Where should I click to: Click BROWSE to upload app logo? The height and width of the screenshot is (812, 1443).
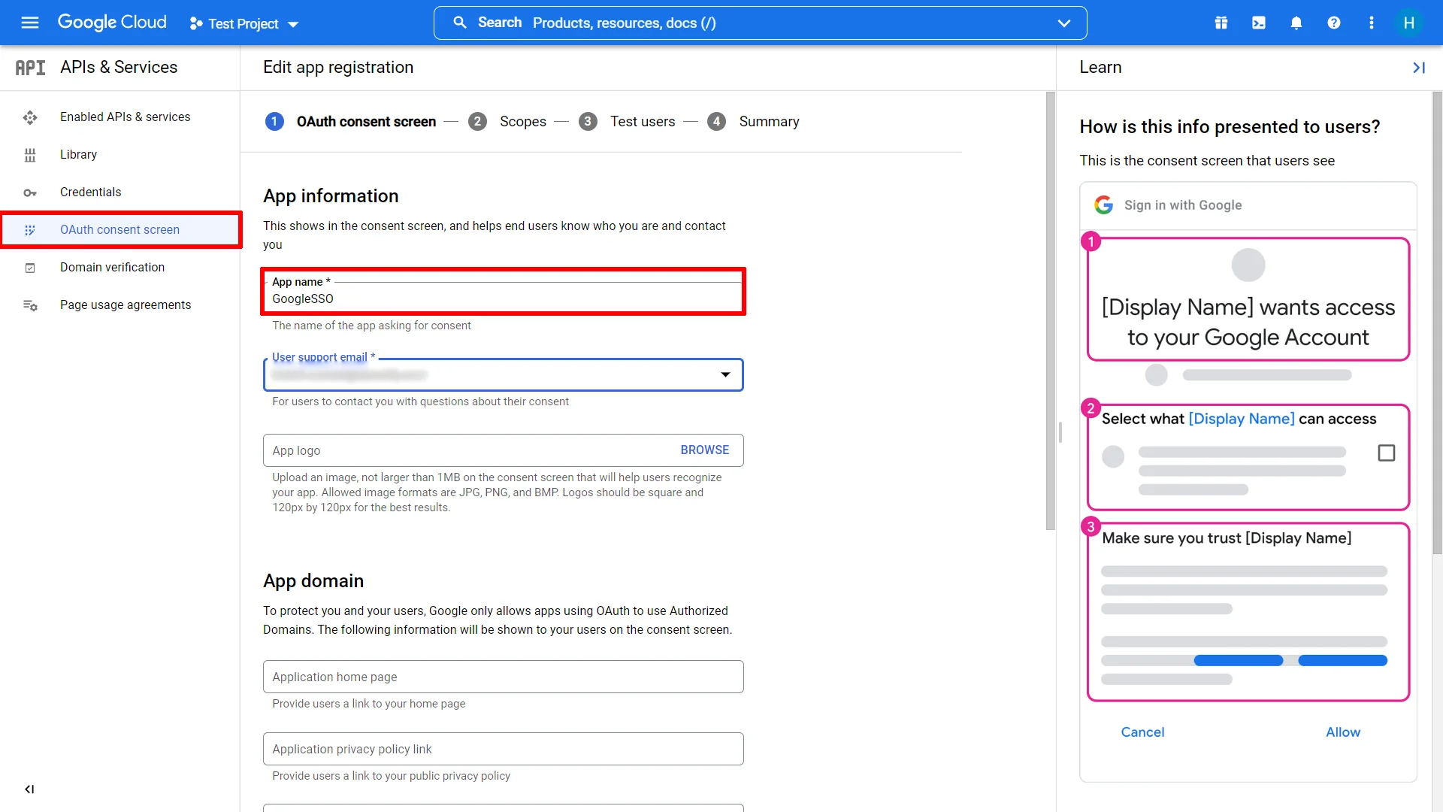[x=705, y=450]
